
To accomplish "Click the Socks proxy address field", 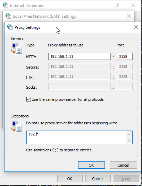I will point(80,87).
